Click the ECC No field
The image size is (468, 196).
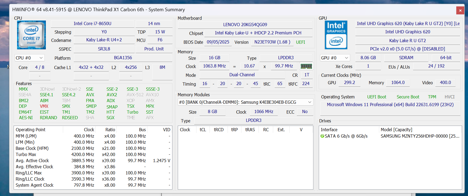tap(305, 111)
